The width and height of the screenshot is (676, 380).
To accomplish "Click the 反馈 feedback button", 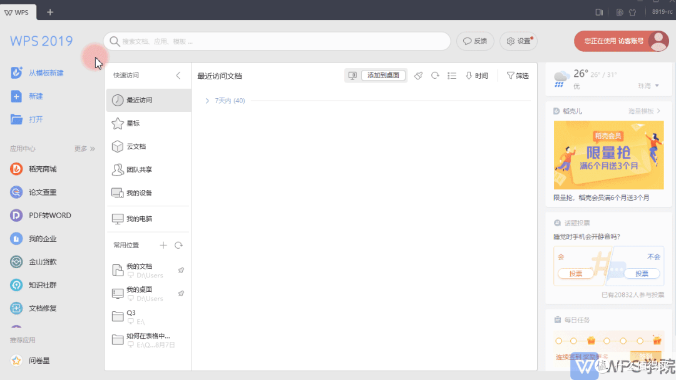I will 475,41.
